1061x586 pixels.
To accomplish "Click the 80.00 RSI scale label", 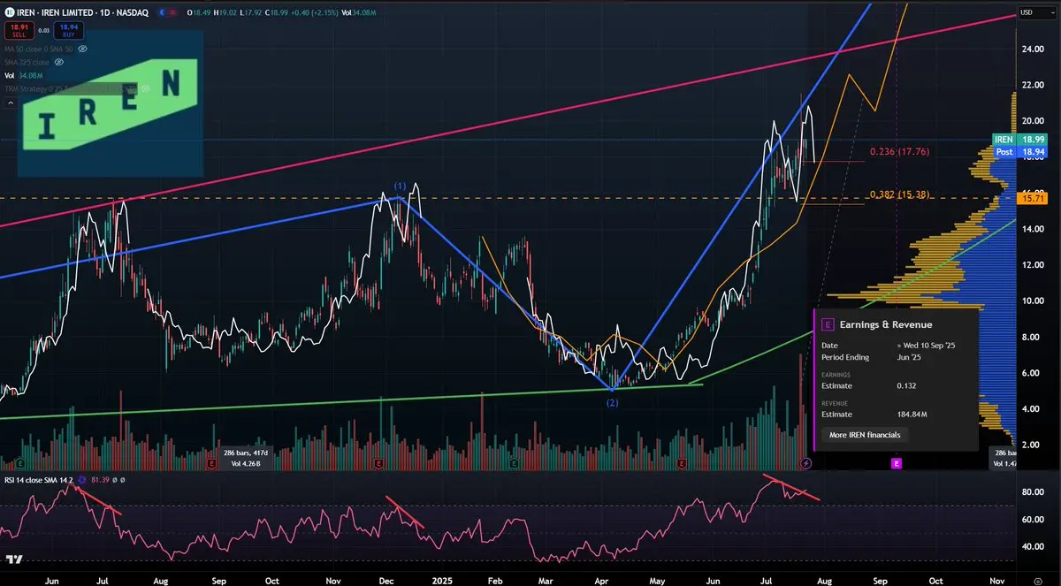I will [x=1033, y=491].
